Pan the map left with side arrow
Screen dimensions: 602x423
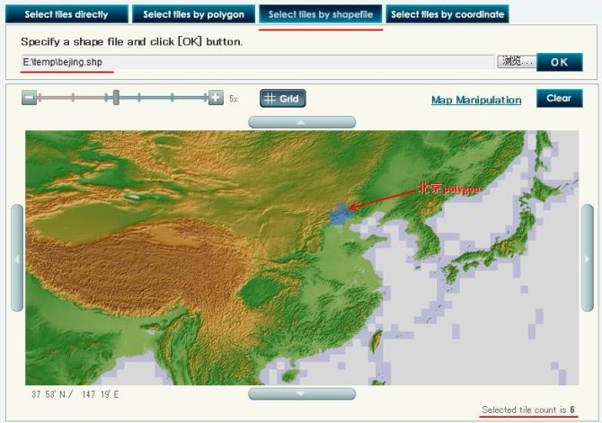pyautogui.click(x=16, y=258)
